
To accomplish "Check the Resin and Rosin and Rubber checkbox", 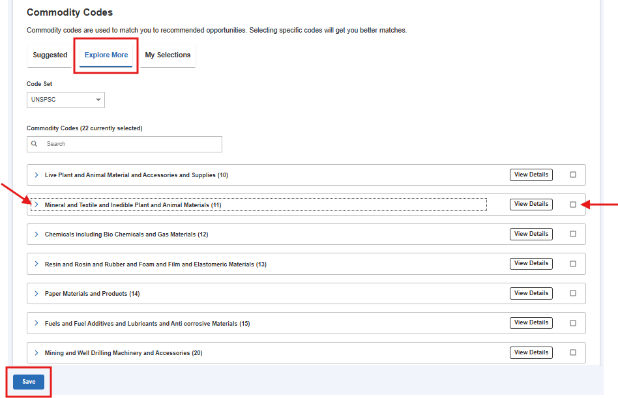I will 572,264.
